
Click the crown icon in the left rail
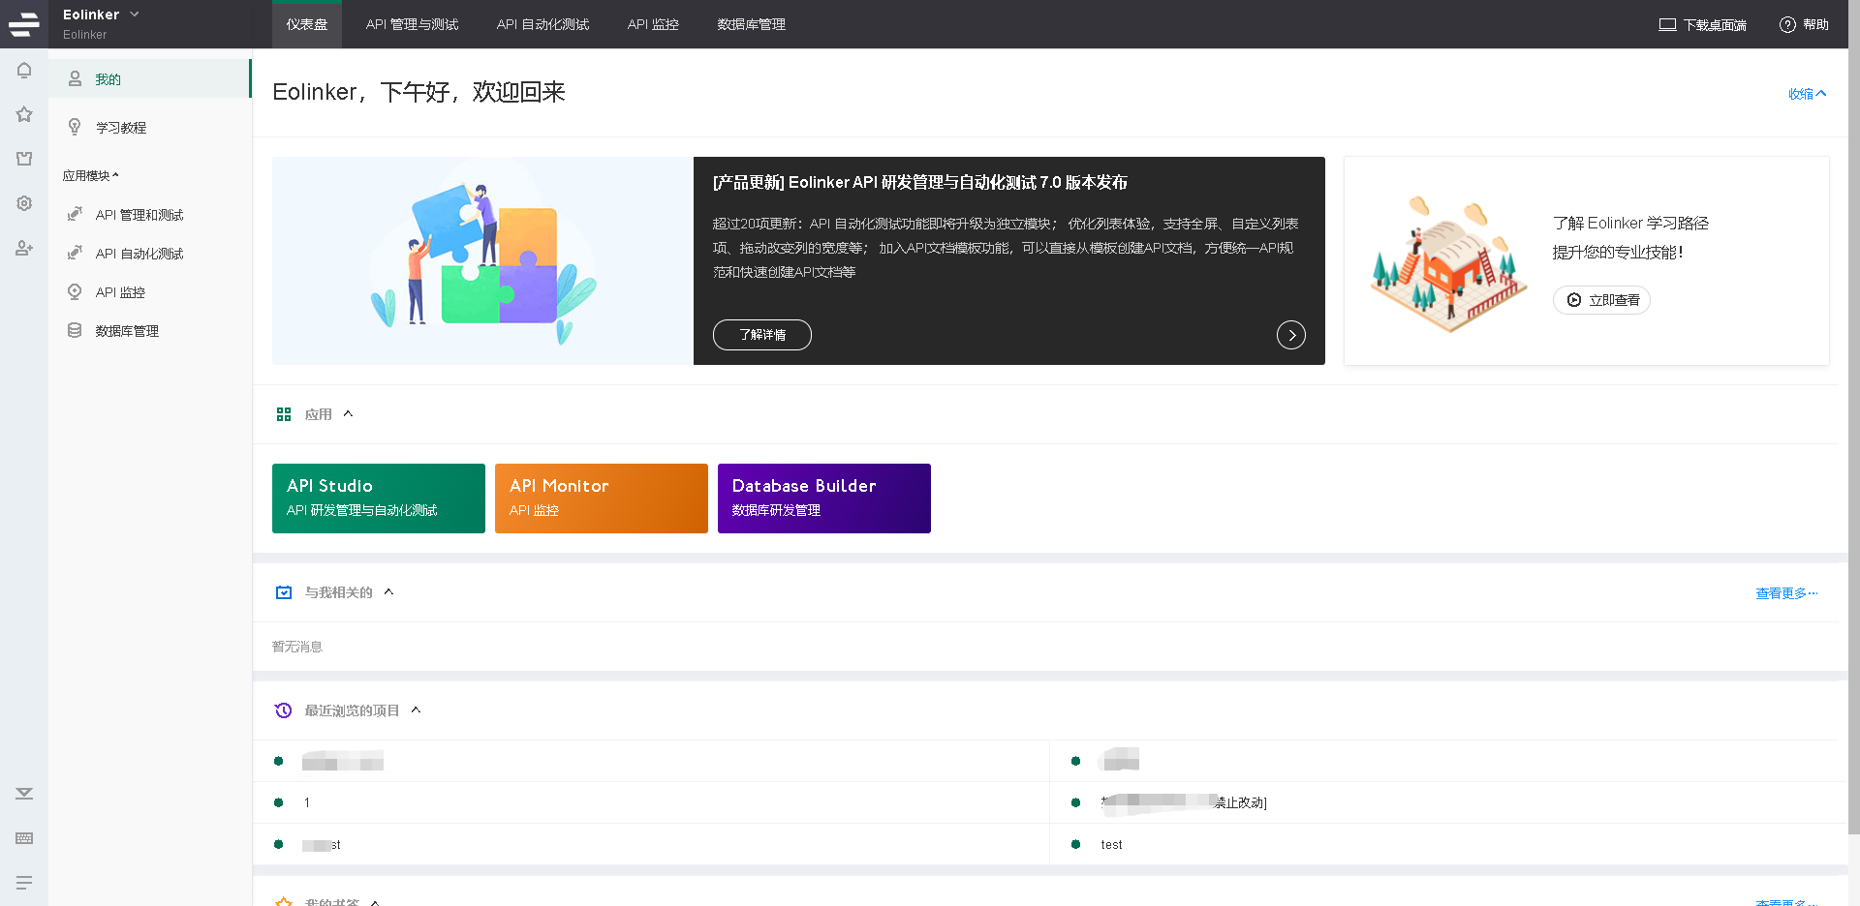24,159
